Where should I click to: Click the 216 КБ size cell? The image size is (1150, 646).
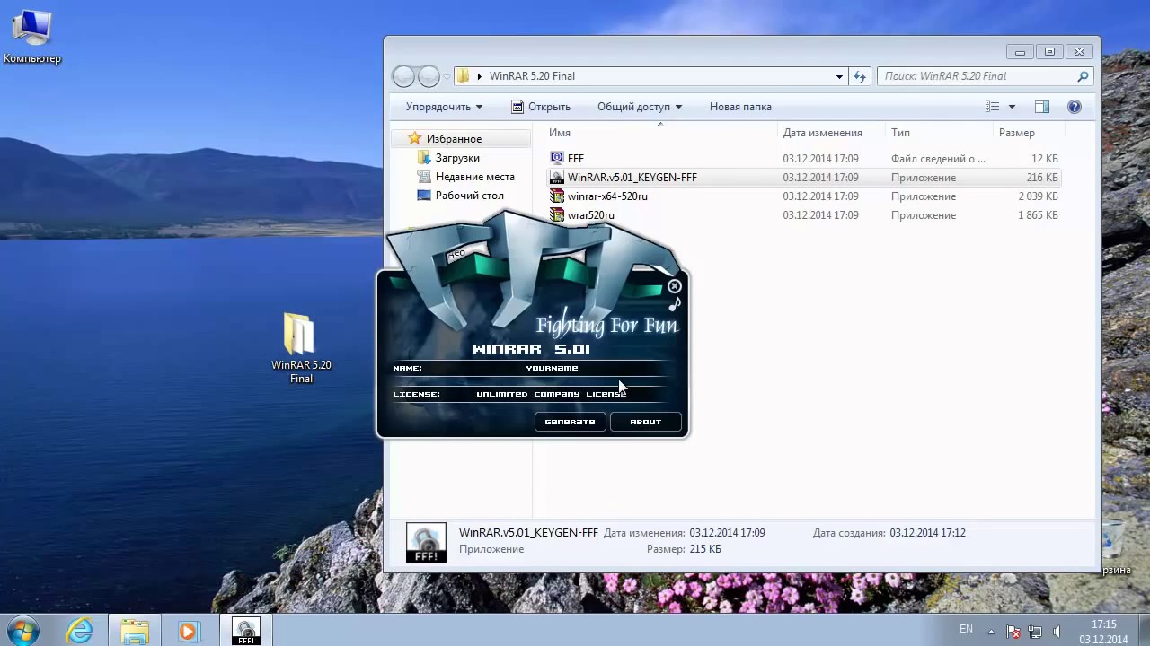click(1042, 178)
